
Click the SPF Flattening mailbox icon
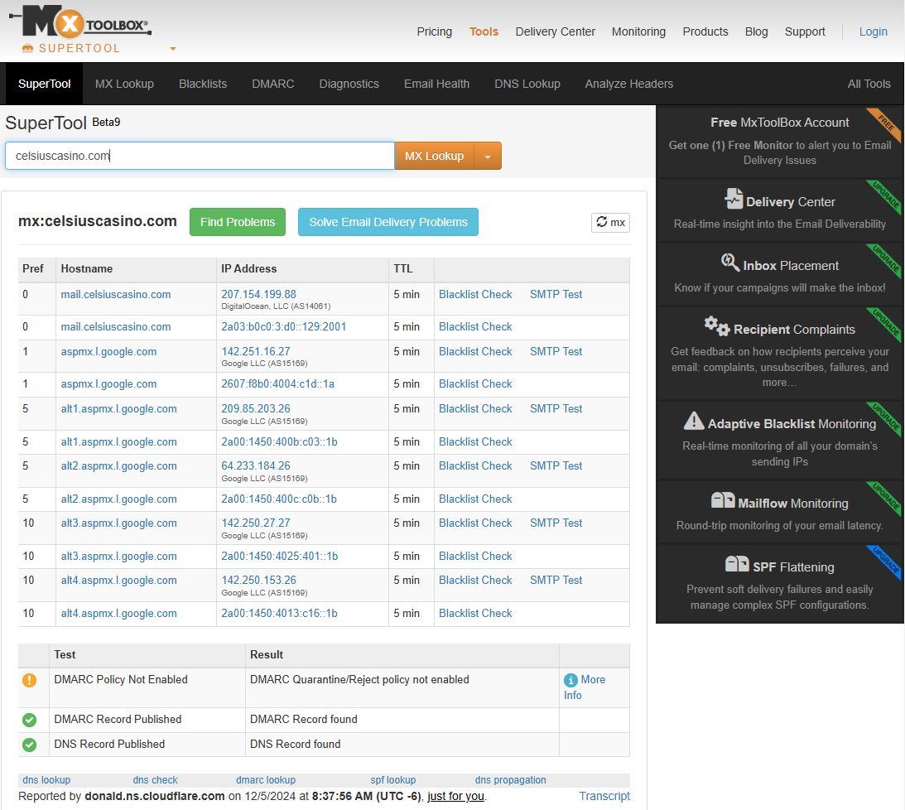point(736,563)
